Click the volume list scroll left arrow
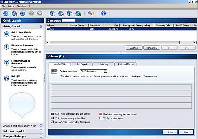This screenshot has height=139, width=198. [x=48, y=42]
